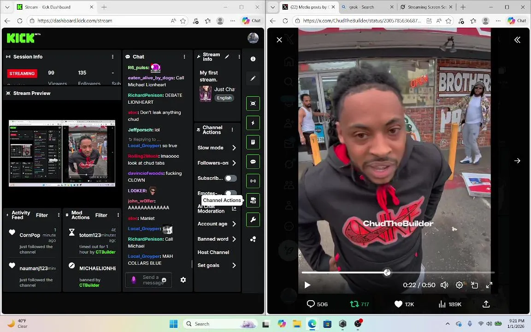Viewport: 531px width, 332px height.
Task: Open replies on the X post showing 506
Action: 317,304
